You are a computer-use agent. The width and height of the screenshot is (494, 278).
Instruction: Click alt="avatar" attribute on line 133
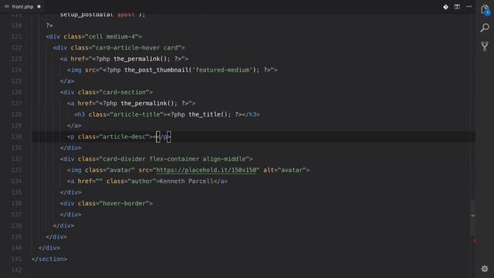pyautogui.click(x=285, y=170)
